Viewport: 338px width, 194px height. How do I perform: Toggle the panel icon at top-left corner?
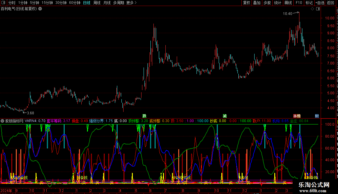(x=3, y=3)
